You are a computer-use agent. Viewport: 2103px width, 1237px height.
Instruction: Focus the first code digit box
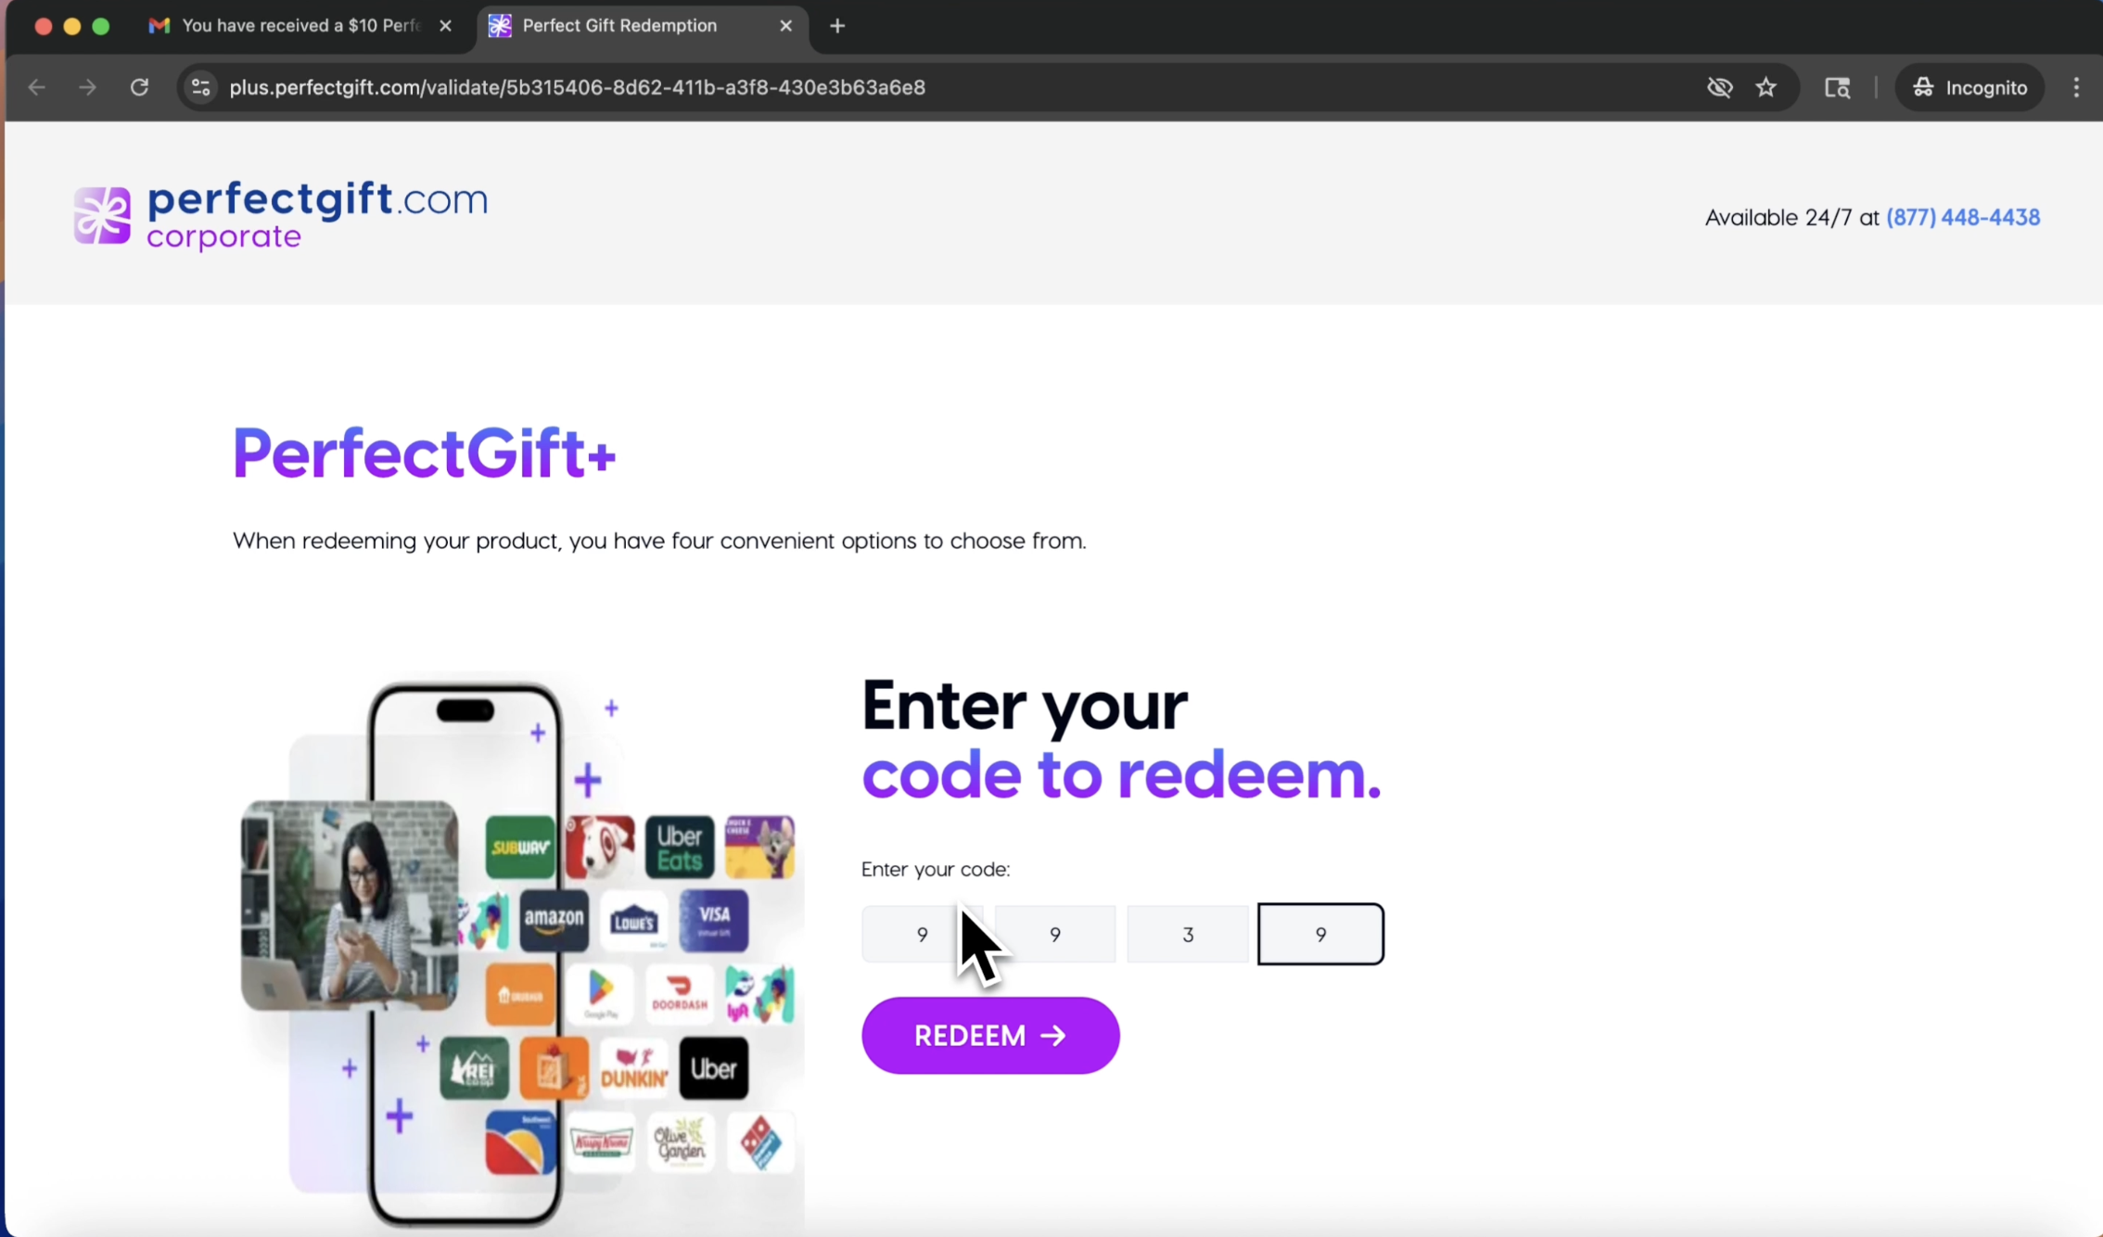[x=922, y=934]
